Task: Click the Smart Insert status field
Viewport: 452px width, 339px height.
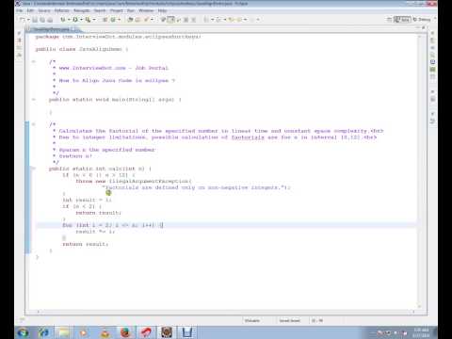Action: 290,320
